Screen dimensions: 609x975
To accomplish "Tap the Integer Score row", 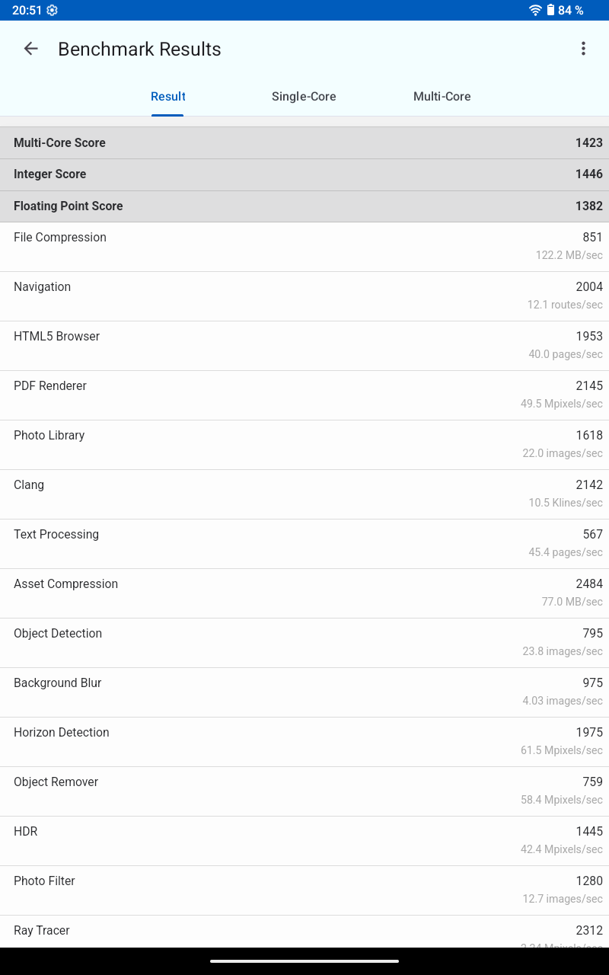I will tap(304, 174).
